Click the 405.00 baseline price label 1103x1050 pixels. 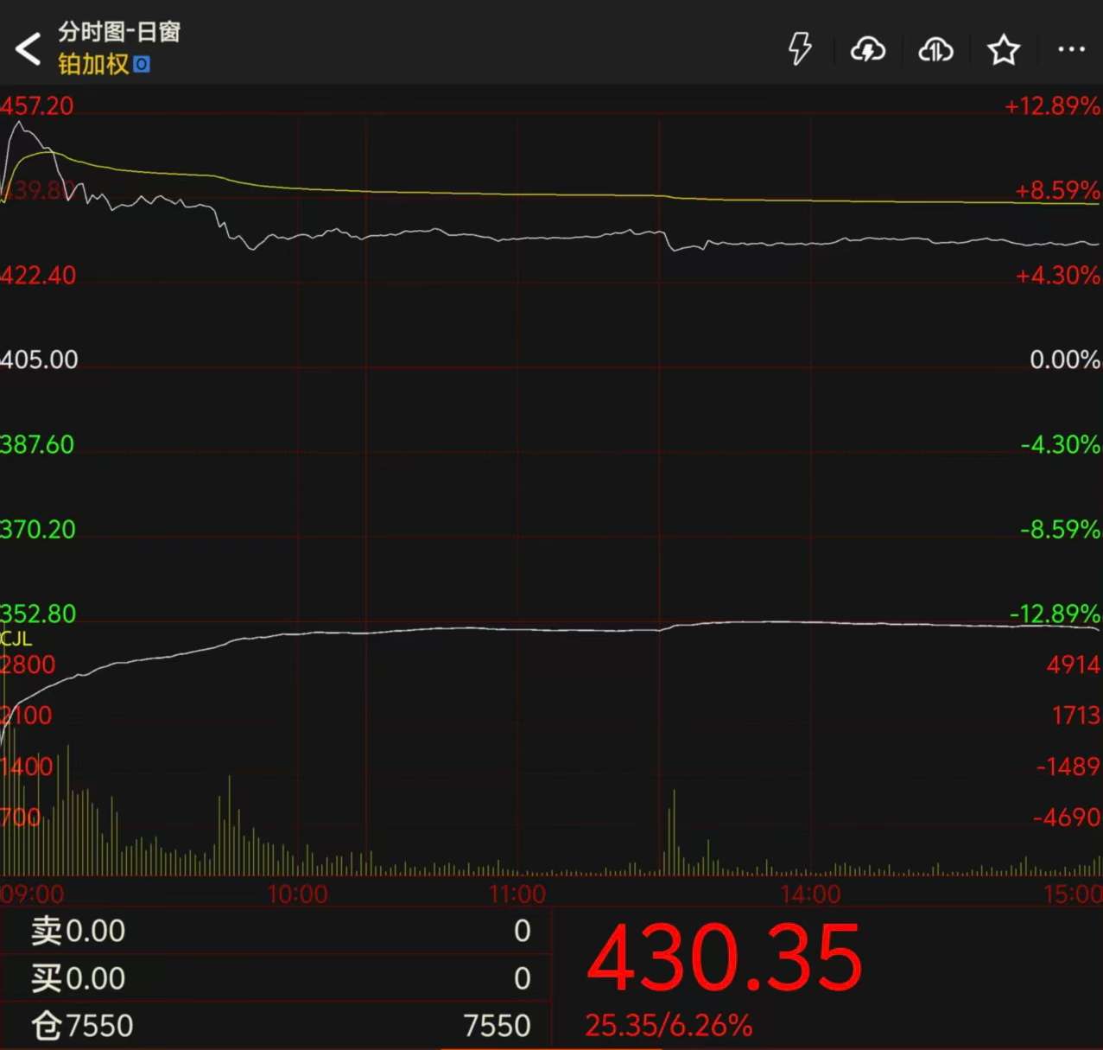point(40,360)
